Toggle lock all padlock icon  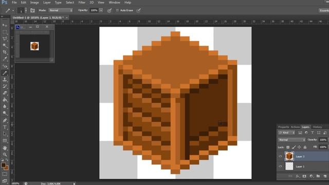[305, 147]
